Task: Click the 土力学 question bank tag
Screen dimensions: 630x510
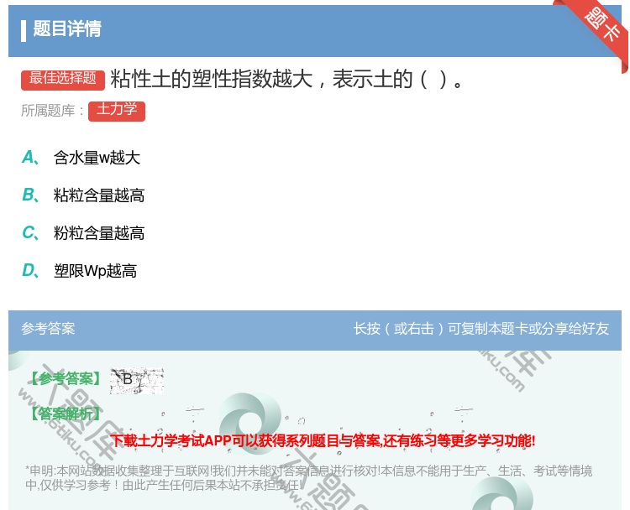Action: click(117, 111)
